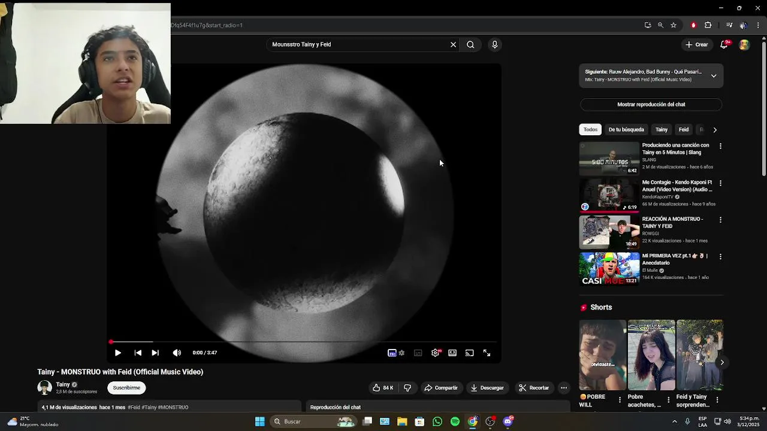This screenshot has height=431, width=767.
Task: Open the Tainy channel avatar
Action: coord(45,388)
